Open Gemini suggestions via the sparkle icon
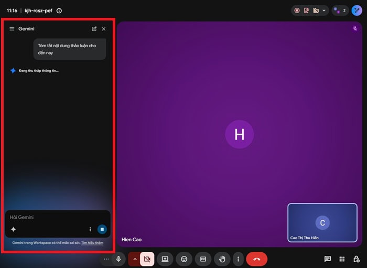Image resolution: width=367 pixels, height=268 pixels. (x=13, y=229)
